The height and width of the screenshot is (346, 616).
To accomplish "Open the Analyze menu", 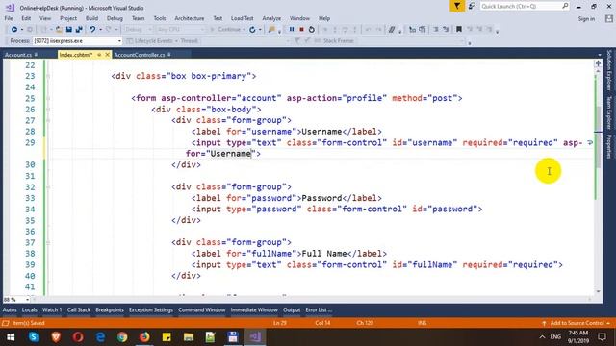I will pos(271,18).
